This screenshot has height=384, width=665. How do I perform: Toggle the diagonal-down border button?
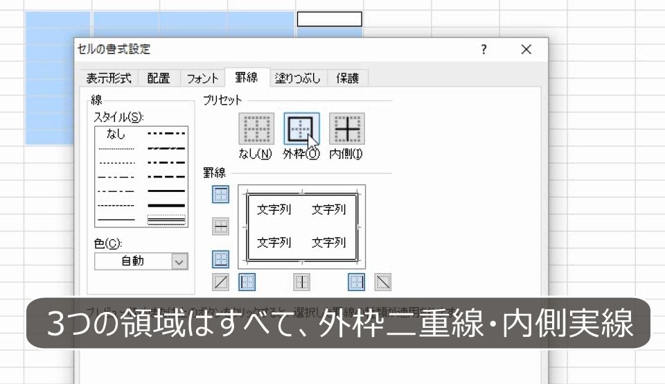click(383, 281)
